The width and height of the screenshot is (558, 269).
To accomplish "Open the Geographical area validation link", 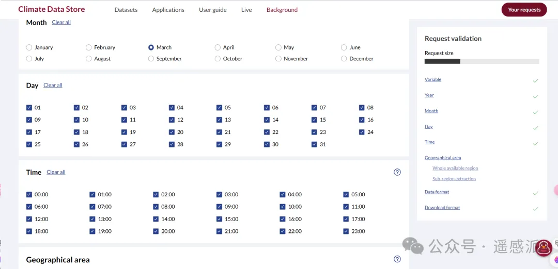I will click(443, 158).
